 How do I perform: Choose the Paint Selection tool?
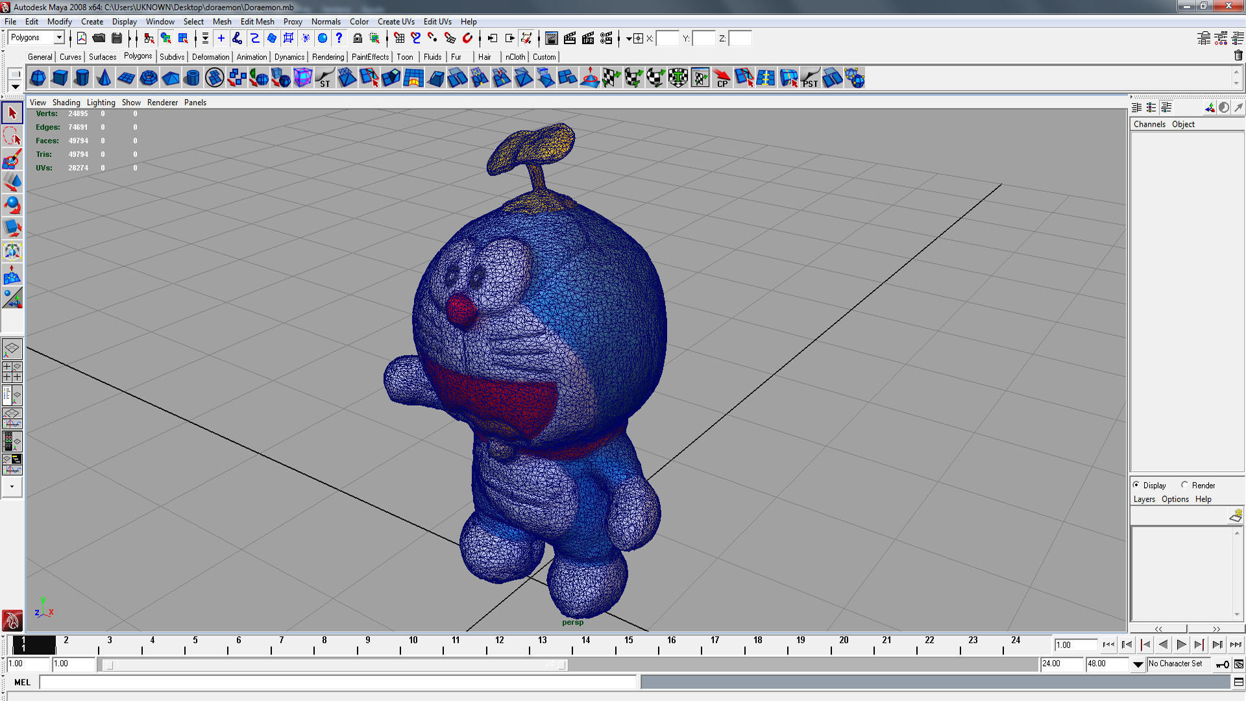12,160
